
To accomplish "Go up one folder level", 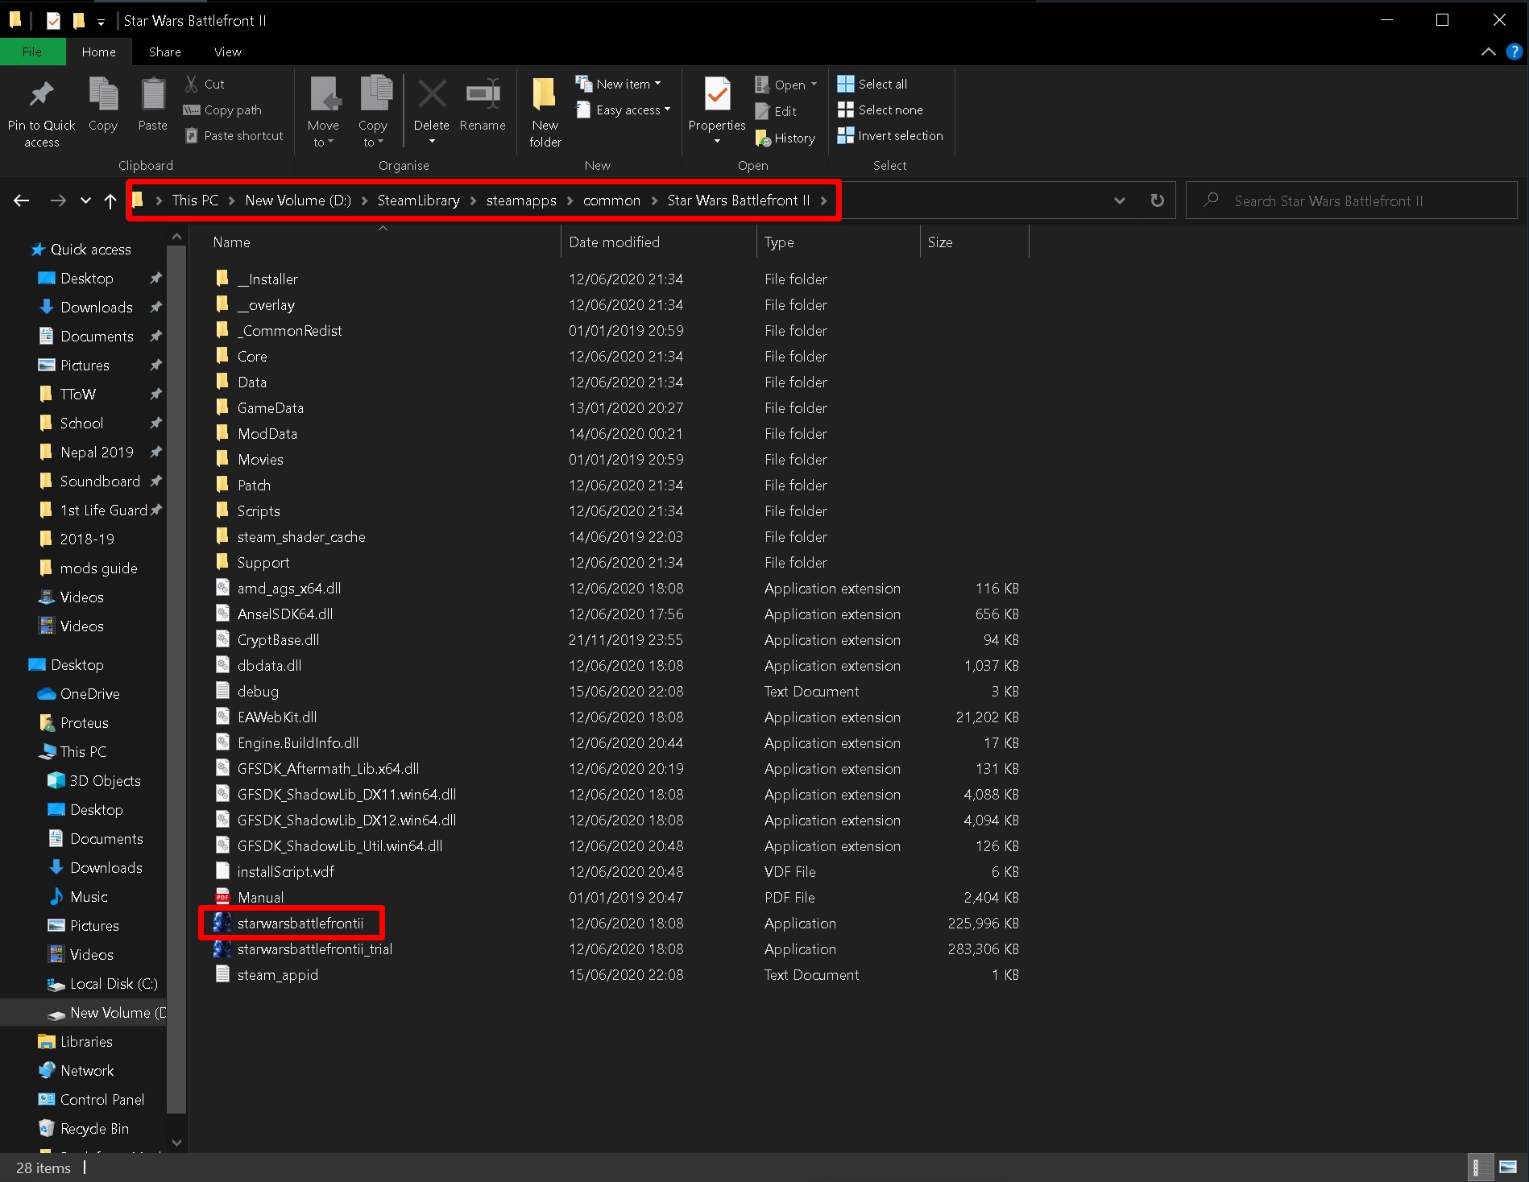I will point(110,200).
